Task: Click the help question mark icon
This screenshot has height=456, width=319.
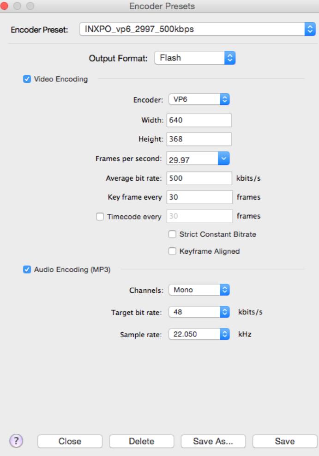Action: [x=15, y=440]
